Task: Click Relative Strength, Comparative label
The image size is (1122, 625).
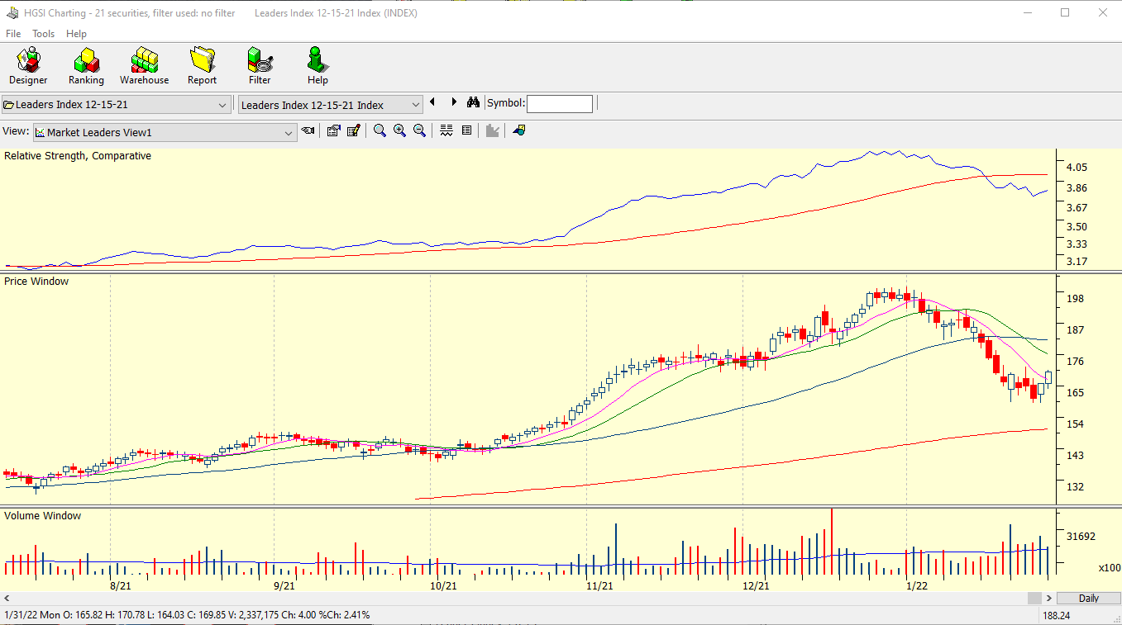Action: point(78,156)
